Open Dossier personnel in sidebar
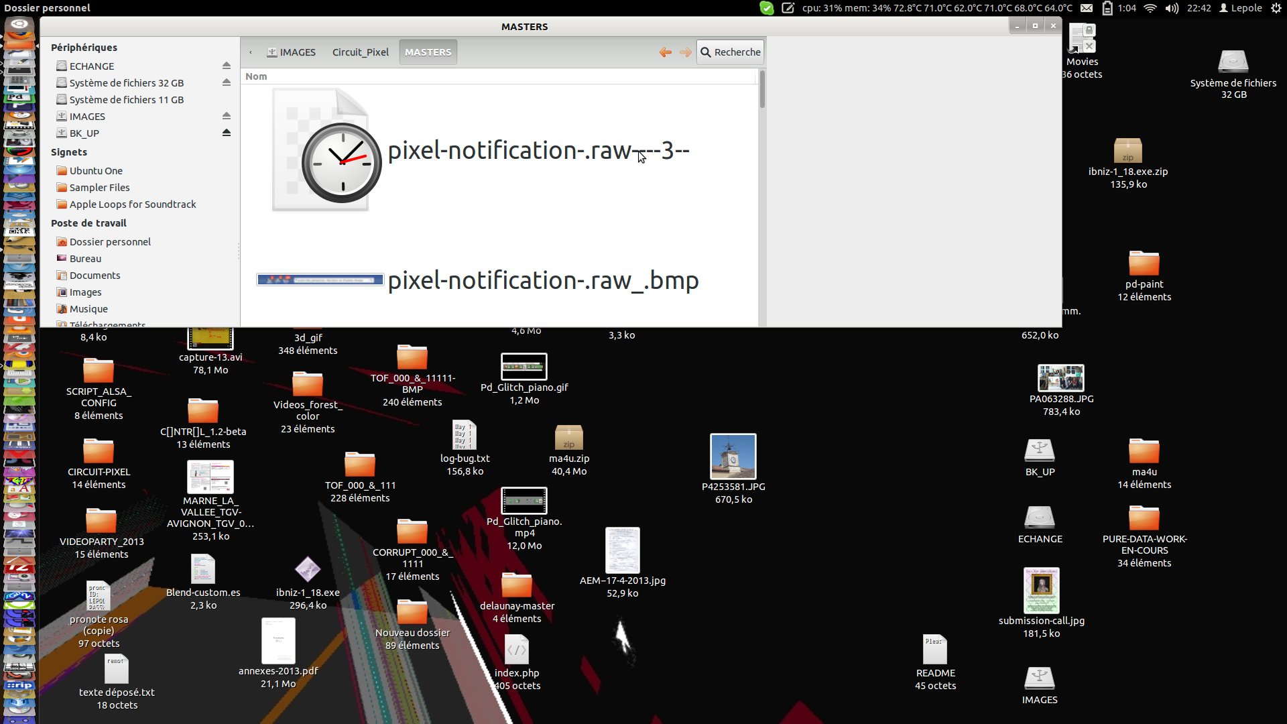Screen dimensions: 1287x724 coord(110,242)
